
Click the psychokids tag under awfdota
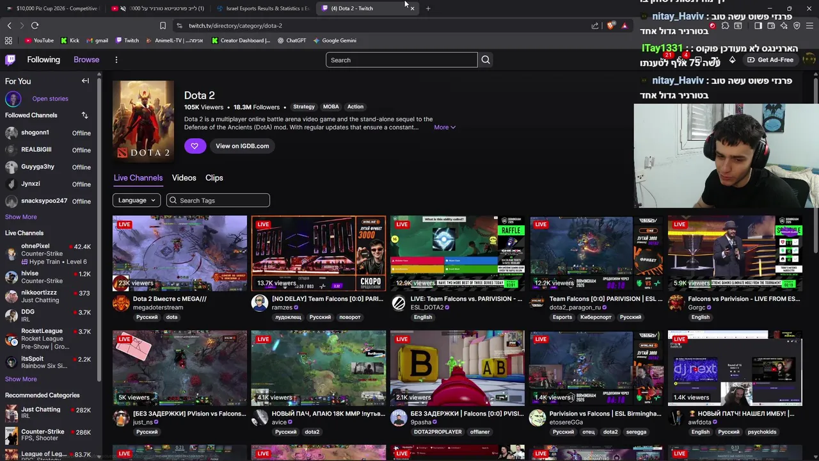[762, 432]
